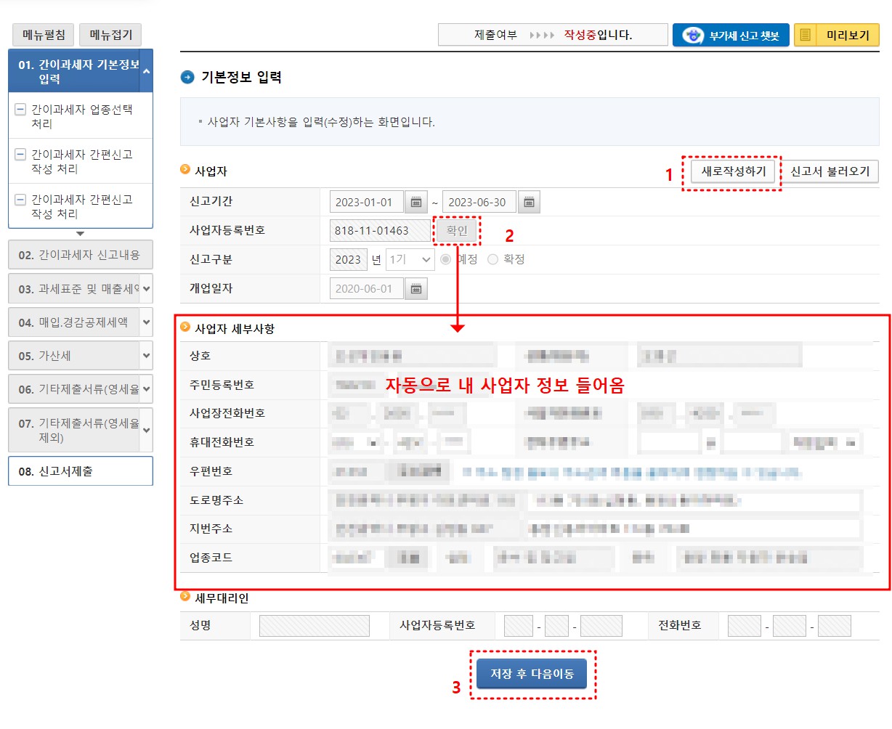892x729 pixels.
Task: Click the 저장 후 다음이동 button
Action: pos(532,674)
